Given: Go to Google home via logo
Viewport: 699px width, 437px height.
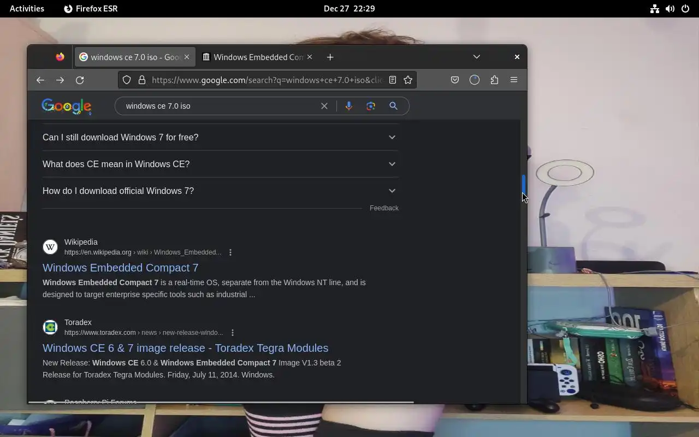Looking at the screenshot, I should tap(67, 106).
